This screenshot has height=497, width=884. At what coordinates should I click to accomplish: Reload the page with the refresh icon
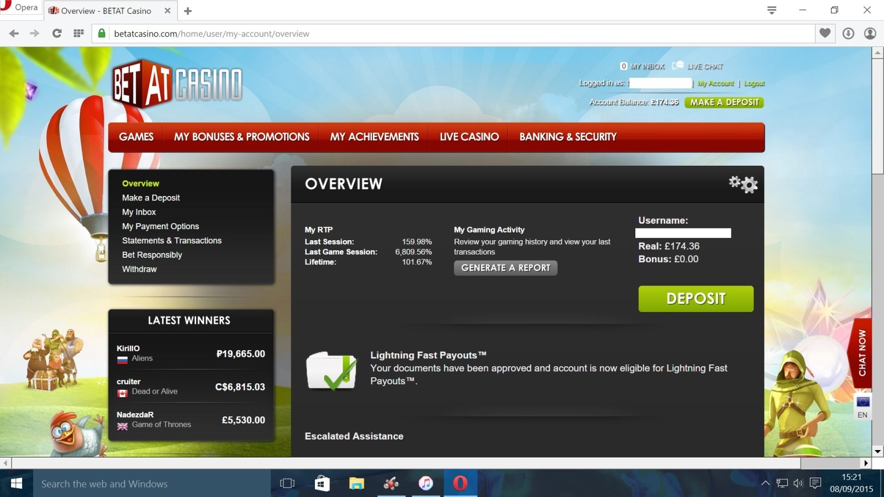click(56, 34)
